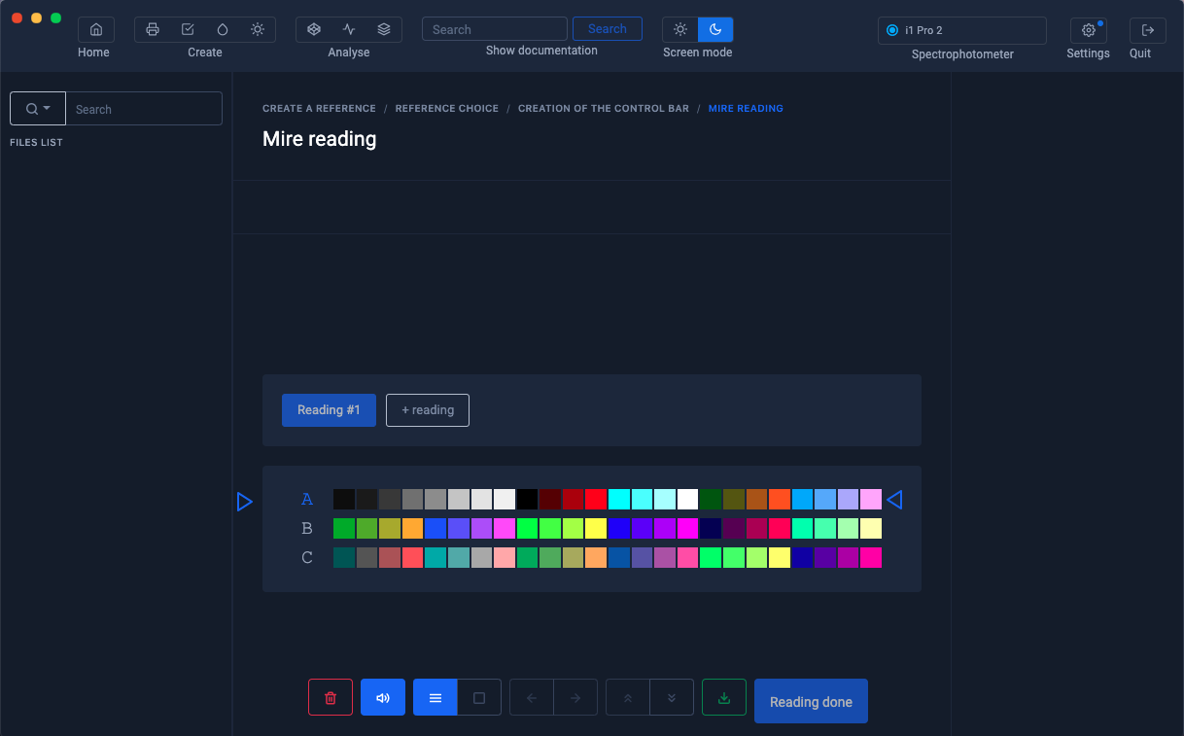Jump up with the double chevron up button
Image resolution: width=1184 pixels, height=736 pixels.
pos(628,698)
